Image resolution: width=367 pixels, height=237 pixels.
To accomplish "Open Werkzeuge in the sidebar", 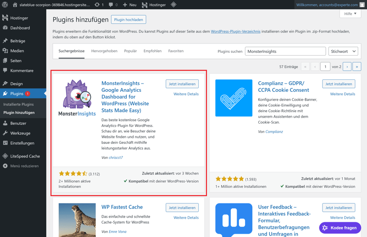I will [20, 133].
